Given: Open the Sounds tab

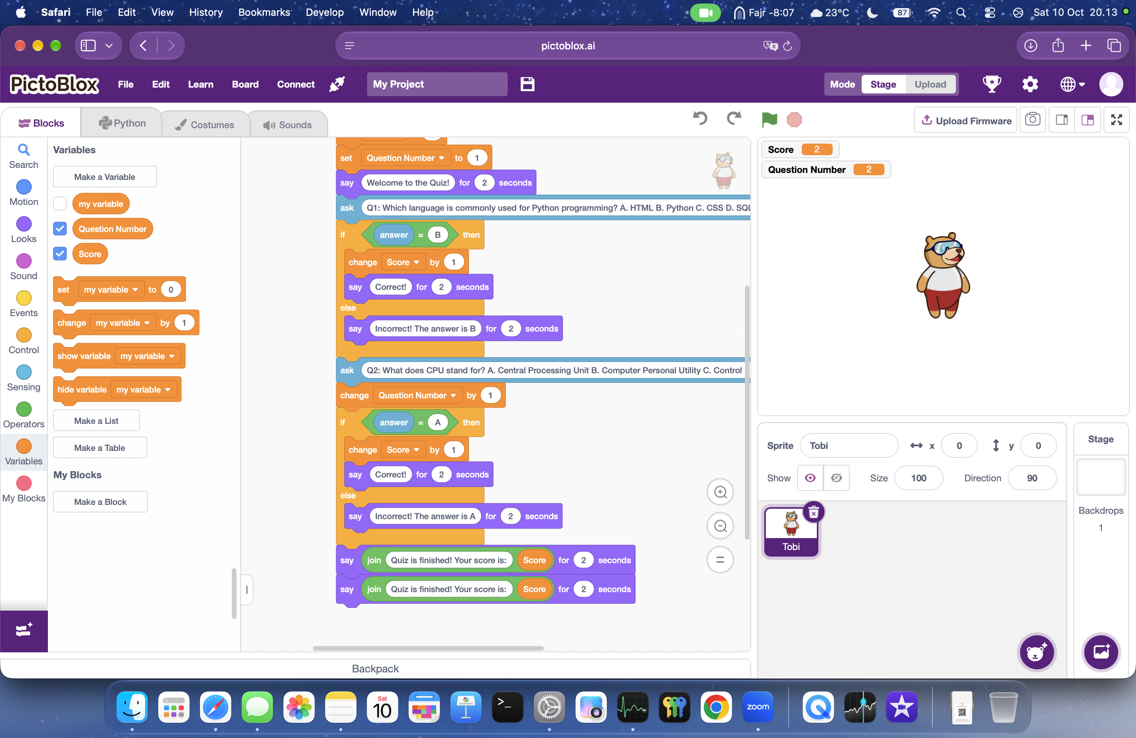Looking at the screenshot, I should click(288, 124).
